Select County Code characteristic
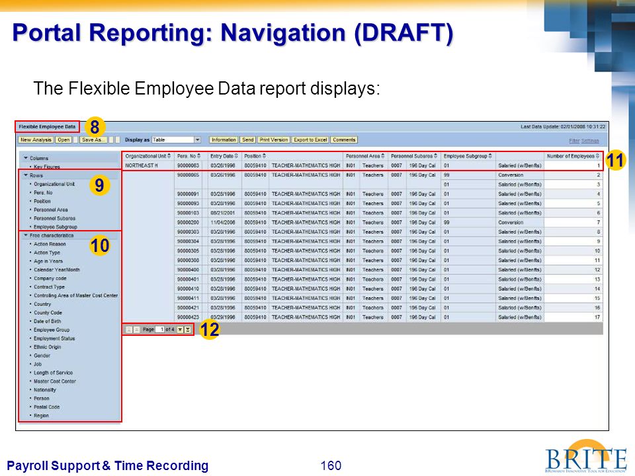The width and height of the screenshot is (635, 476). 48,313
